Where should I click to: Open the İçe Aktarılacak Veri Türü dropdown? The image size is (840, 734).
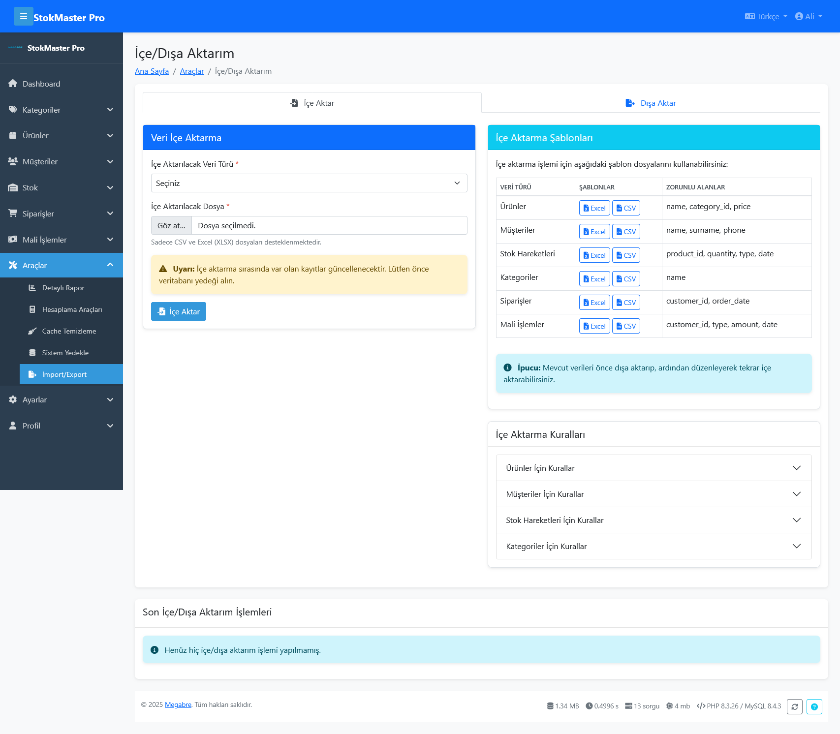point(309,183)
